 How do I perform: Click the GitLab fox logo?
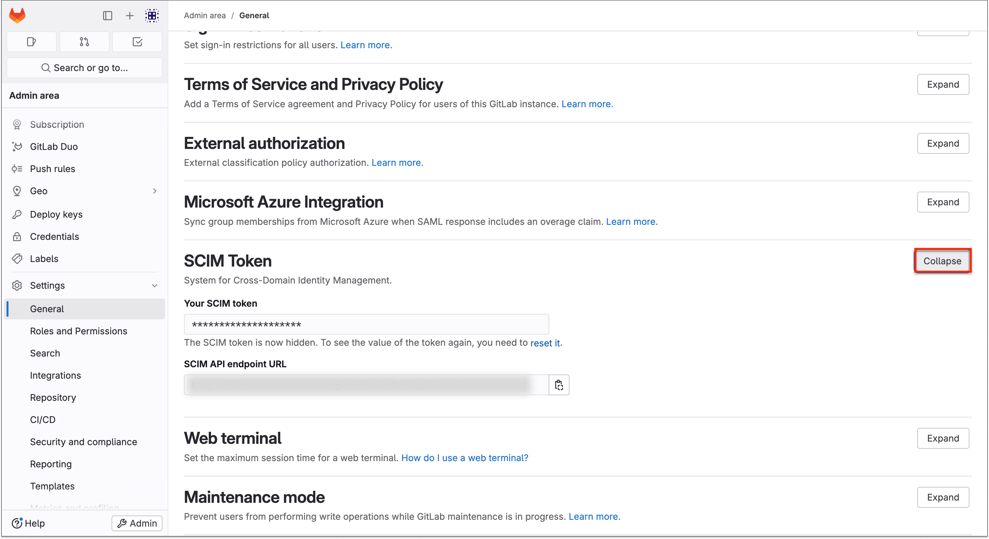point(17,15)
